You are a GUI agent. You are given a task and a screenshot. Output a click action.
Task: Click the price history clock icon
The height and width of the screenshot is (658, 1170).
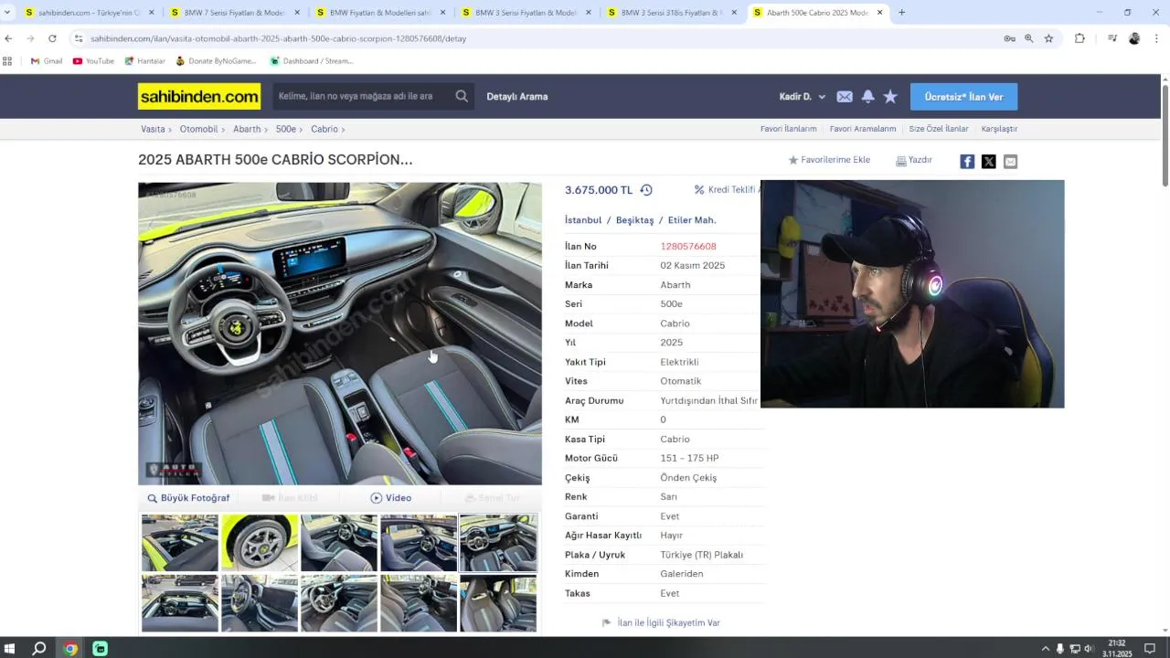click(646, 190)
